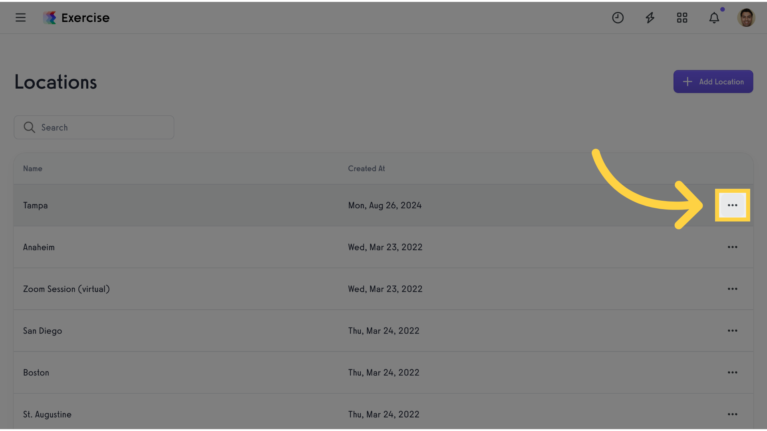
Task: Open the apps grid icon
Action: coord(682,18)
